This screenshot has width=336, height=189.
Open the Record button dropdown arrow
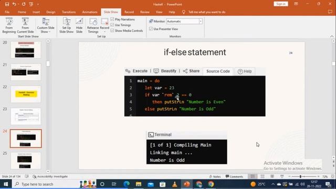(x=104, y=31)
